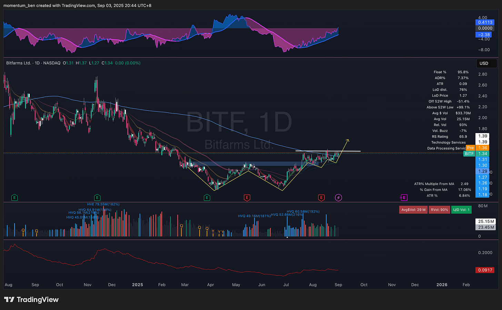
Task: Click the 2025 year label on time axis
Action: point(137,284)
